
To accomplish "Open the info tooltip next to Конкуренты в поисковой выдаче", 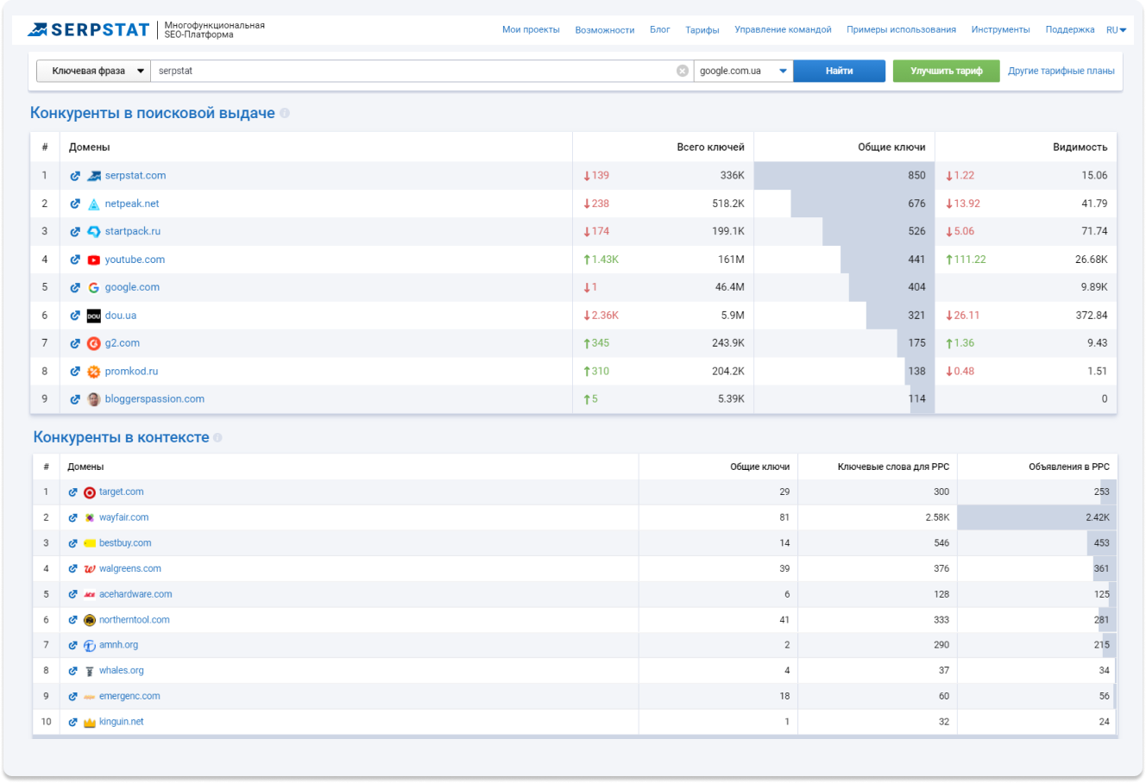I will [285, 113].
